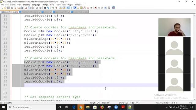Click the Copy toolbar icon
The image size is (196, 110).
point(29,8)
